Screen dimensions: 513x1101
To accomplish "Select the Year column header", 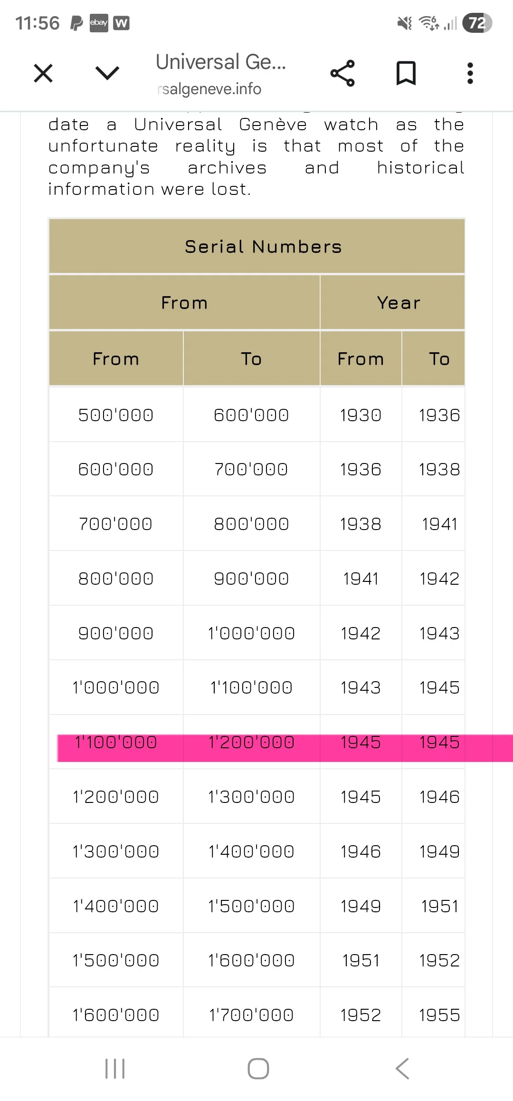I will coord(399,303).
